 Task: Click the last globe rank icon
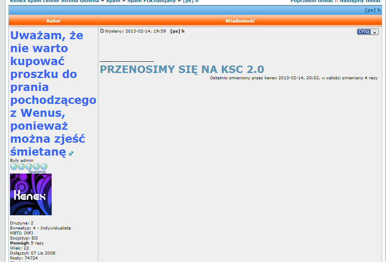coord(44,166)
